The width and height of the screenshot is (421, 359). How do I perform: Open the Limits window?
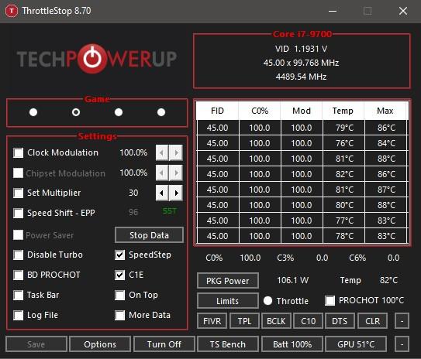[228, 301]
